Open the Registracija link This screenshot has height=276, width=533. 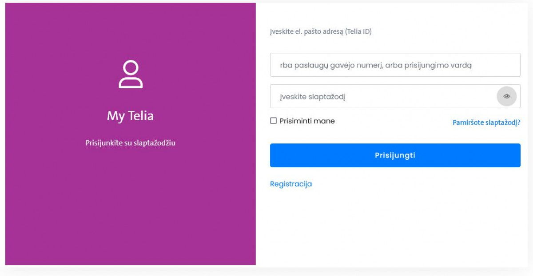click(291, 184)
